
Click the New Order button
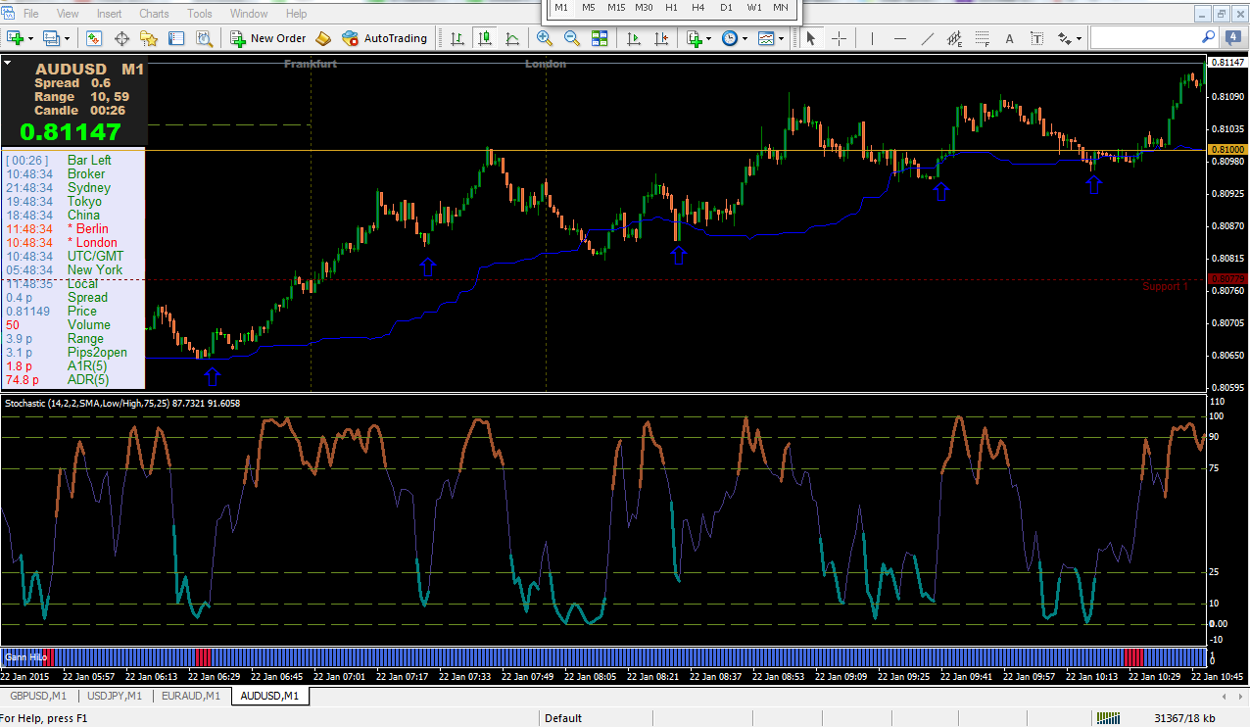click(x=268, y=38)
